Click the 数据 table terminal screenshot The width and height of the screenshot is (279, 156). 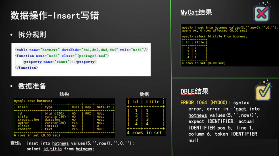click(x=146, y=117)
